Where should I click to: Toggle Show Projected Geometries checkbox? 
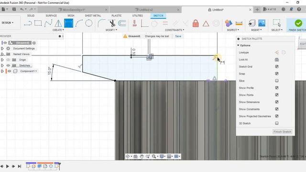pos(277,116)
